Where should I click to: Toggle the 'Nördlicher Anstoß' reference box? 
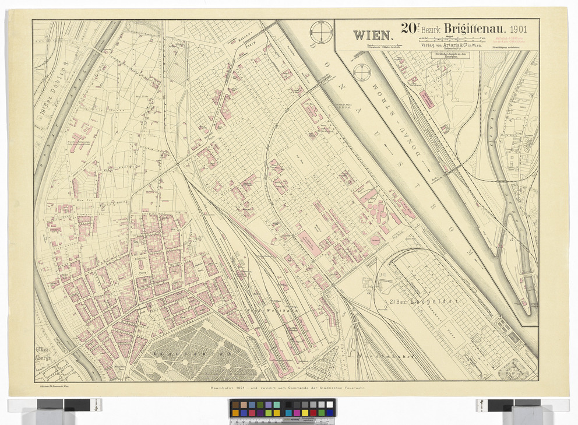(450, 54)
